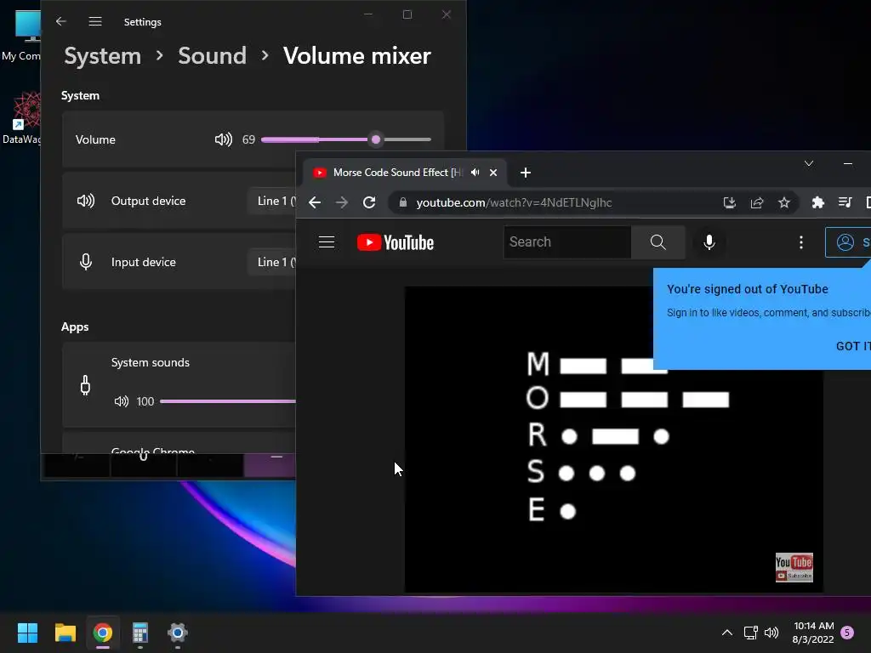Mute the System sounds speaker icon
Screen dimensions: 871x653
pyautogui.click(x=121, y=401)
